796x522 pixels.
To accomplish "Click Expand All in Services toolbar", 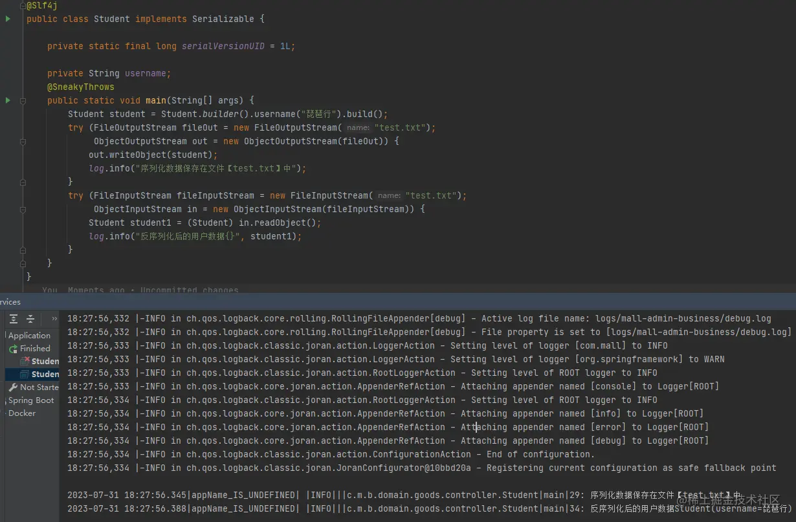I will [x=14, y=319].
